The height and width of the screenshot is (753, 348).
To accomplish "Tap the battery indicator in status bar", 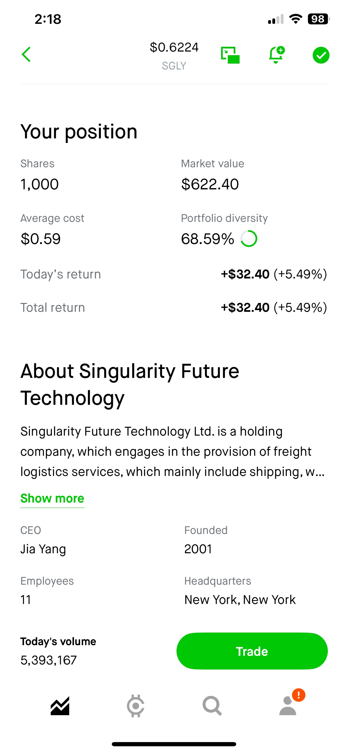I will coord(318,19).
